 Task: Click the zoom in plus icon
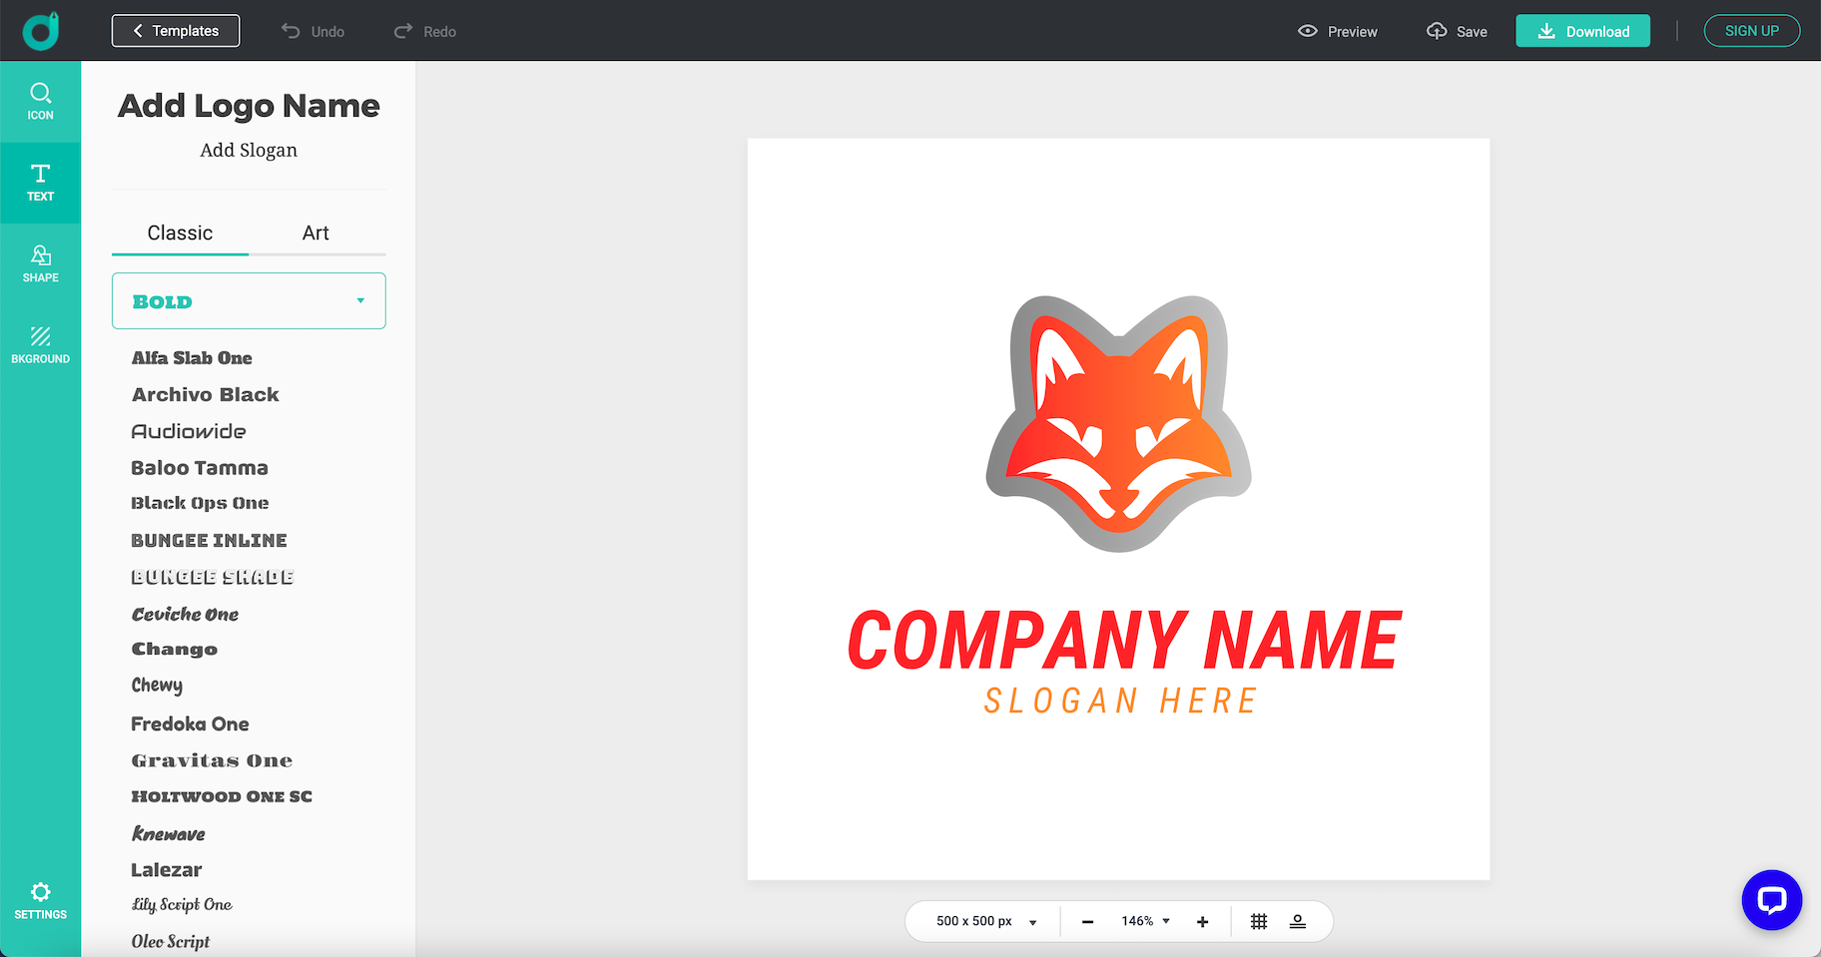tap(1202, 922)
